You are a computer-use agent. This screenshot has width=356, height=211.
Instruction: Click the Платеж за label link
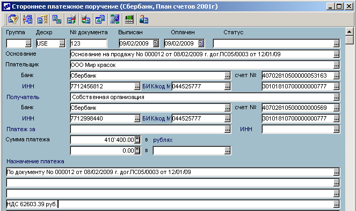pos(21,129)
